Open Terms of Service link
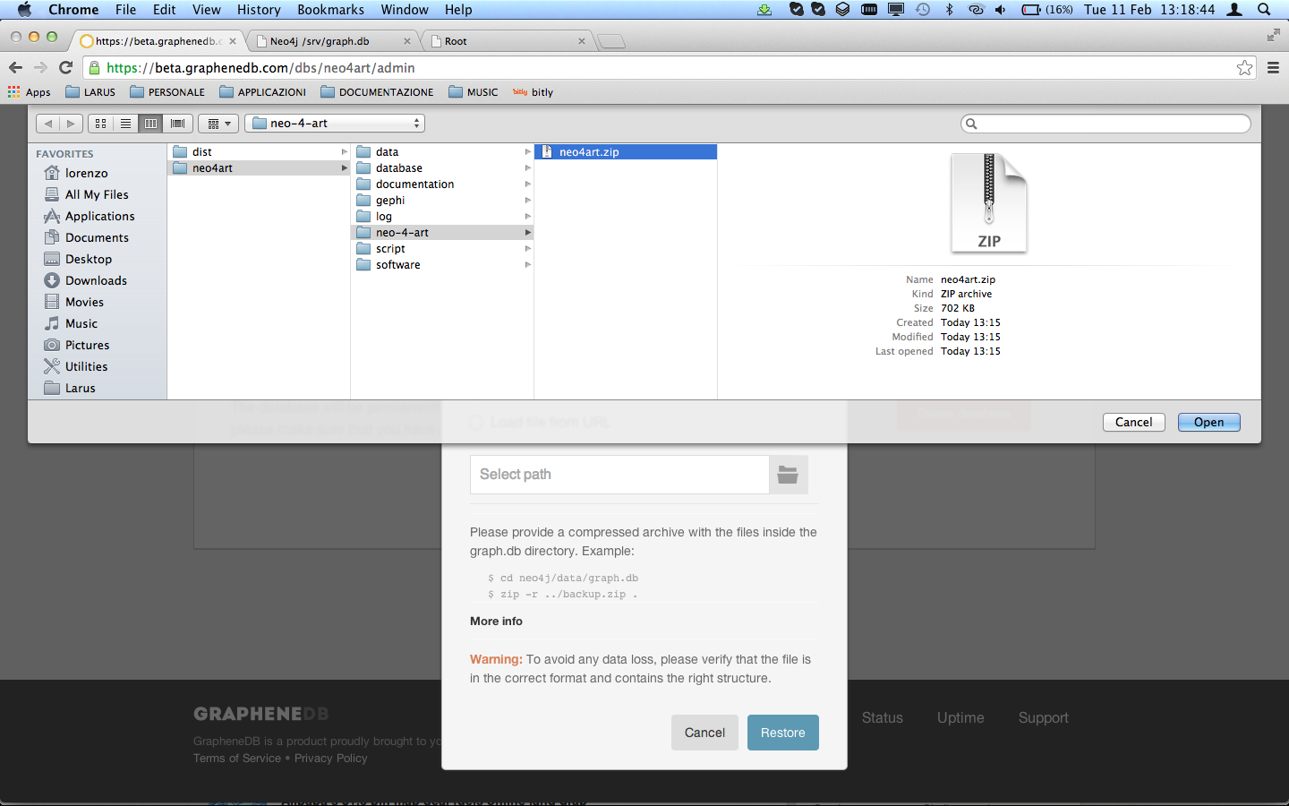This screenshot has height=806, width=1289. tap(237, 758)
